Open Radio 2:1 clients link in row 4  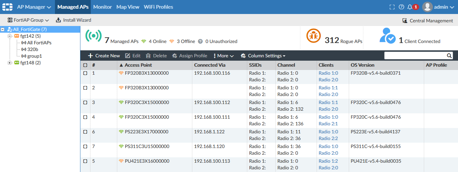(x=328, y=124)
